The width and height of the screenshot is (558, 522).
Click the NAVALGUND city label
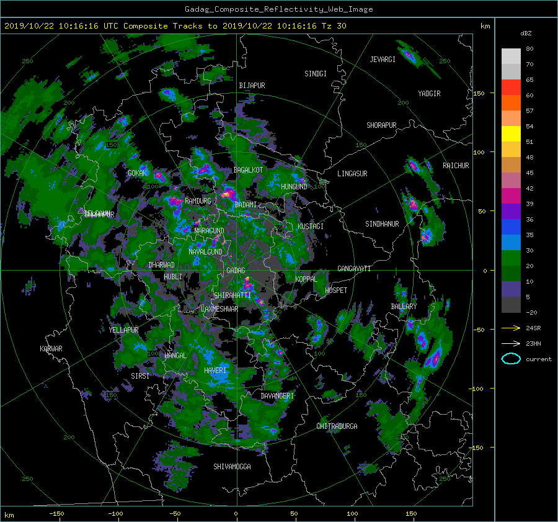[x=205, y=251]
